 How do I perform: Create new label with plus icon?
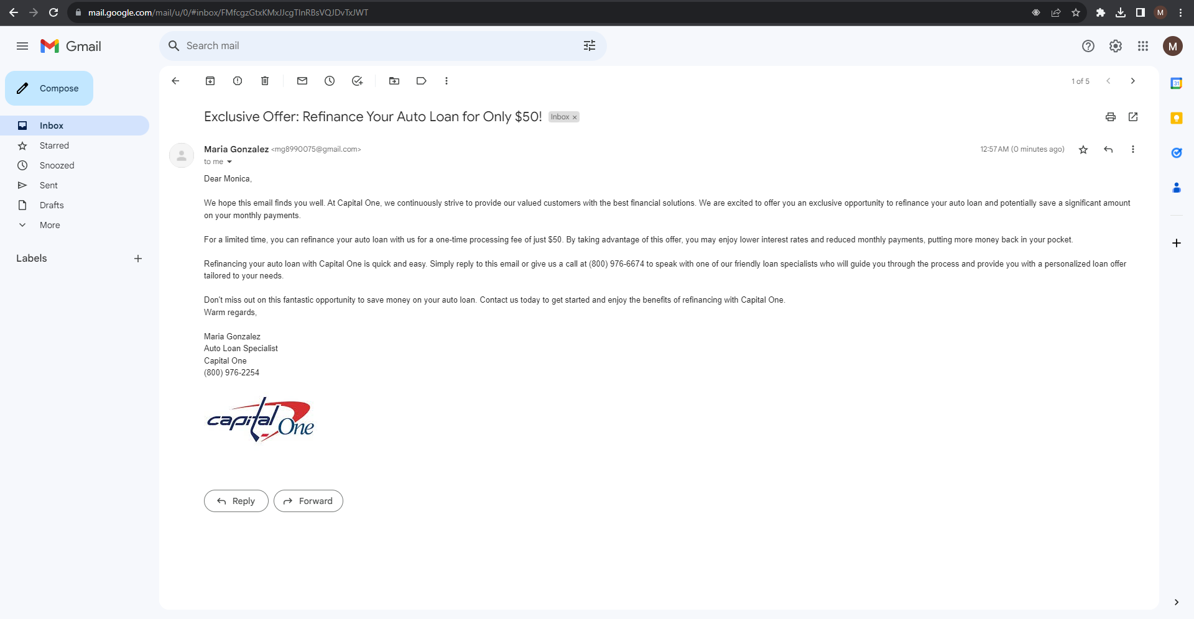click(138, 259)
